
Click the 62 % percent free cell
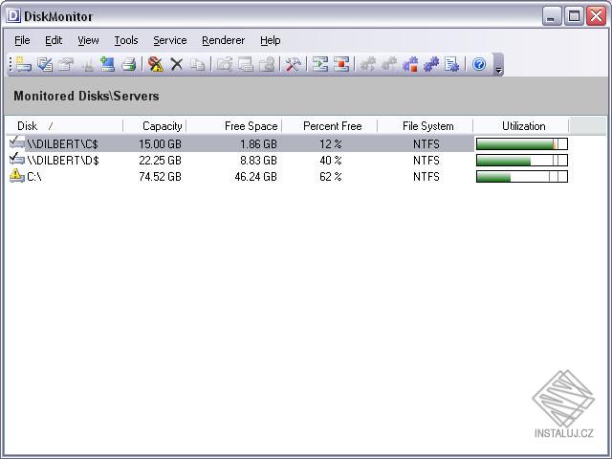331,177
